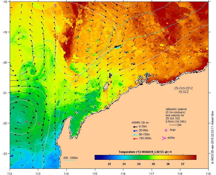
Task: Click the IMOS copyright timestamp text
Action: point(212,137)
